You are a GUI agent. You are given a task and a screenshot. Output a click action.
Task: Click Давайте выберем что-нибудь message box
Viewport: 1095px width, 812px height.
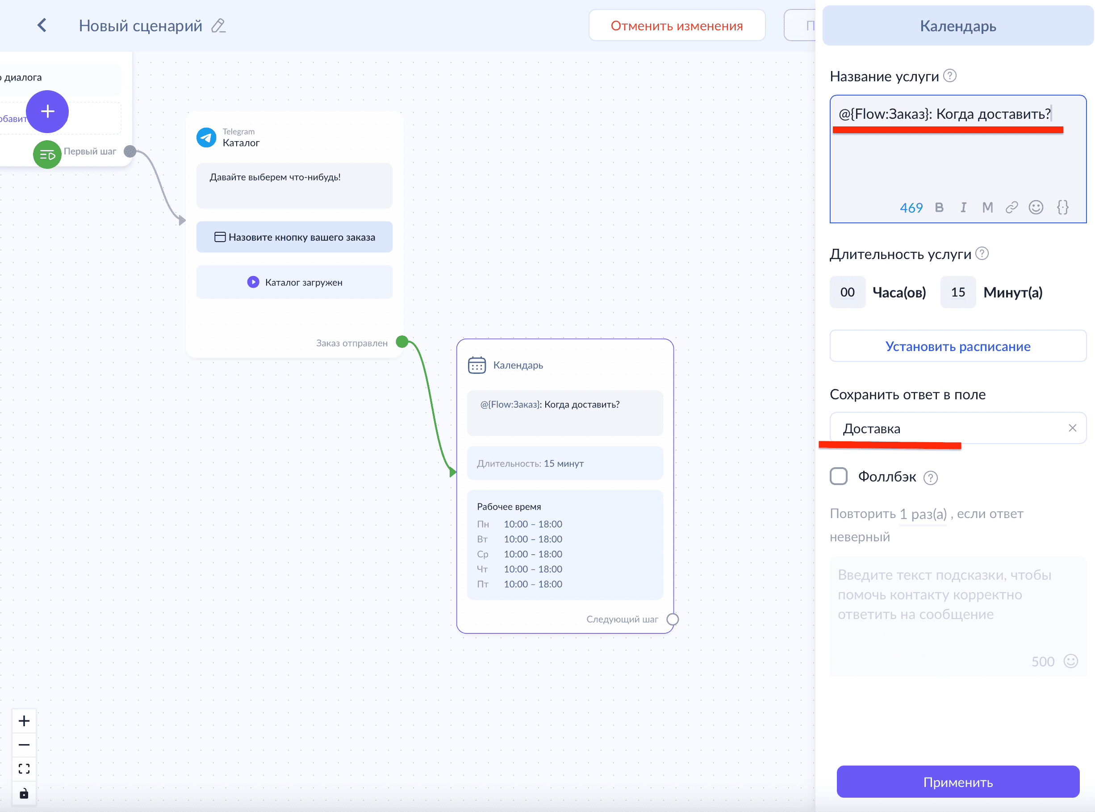click(294, 186)
